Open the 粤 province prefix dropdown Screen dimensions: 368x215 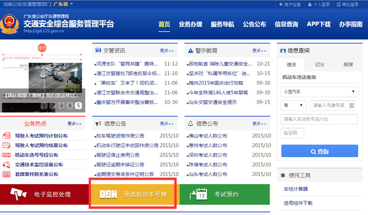(x=293, y=105)
